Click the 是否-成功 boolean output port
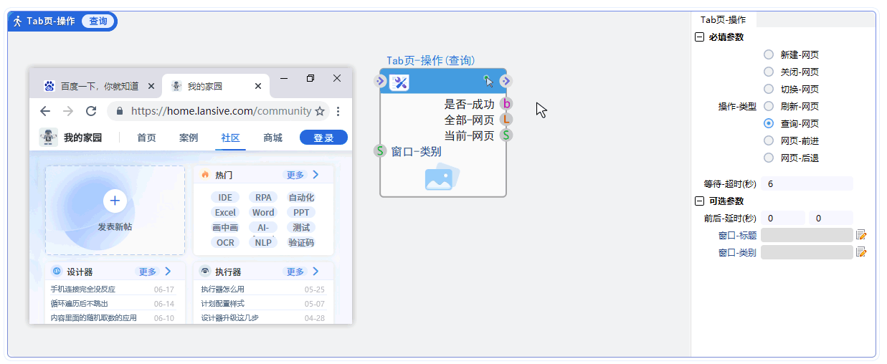Image resolution: width=887 pixels, height=364 pixels. [x=506, y=104]
